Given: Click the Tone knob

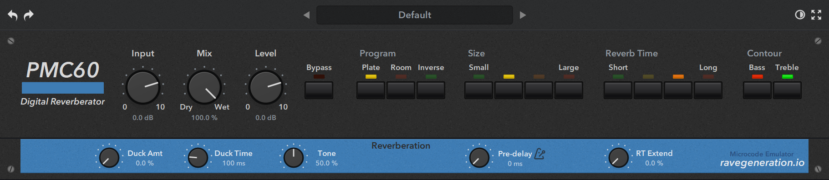Looking at the screenshot, I should 294,158.
